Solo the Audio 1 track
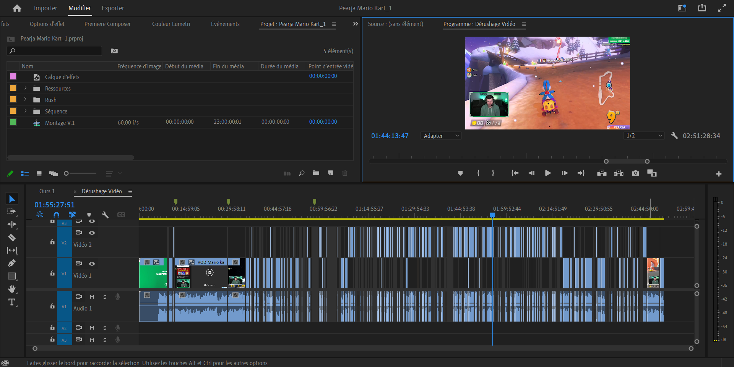The height and width of the screenshot is (367, 734). click(x=105, y=297)
